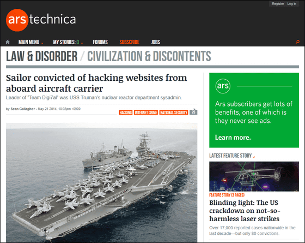The height and width of the screenshot is (243, 305).
Task: Select the Hacking tag
Action: (x=126, y=112)
